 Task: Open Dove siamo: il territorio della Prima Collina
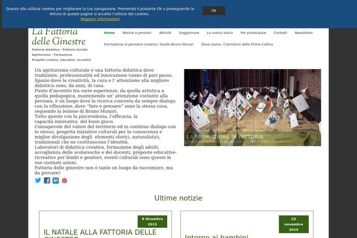point(237,45)
